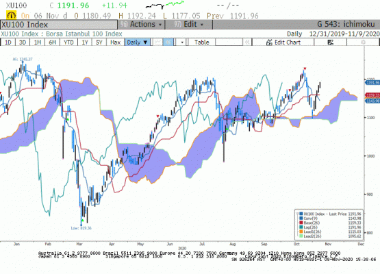Click the Lead2(26) green color swatch

coord(301,236)
